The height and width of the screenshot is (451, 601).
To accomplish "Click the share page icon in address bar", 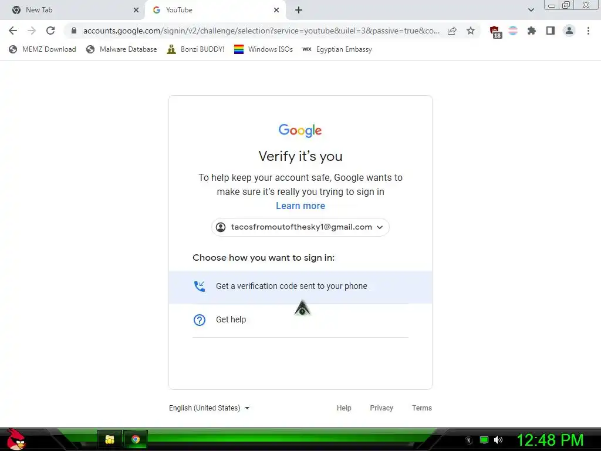I will coord(452,31).
